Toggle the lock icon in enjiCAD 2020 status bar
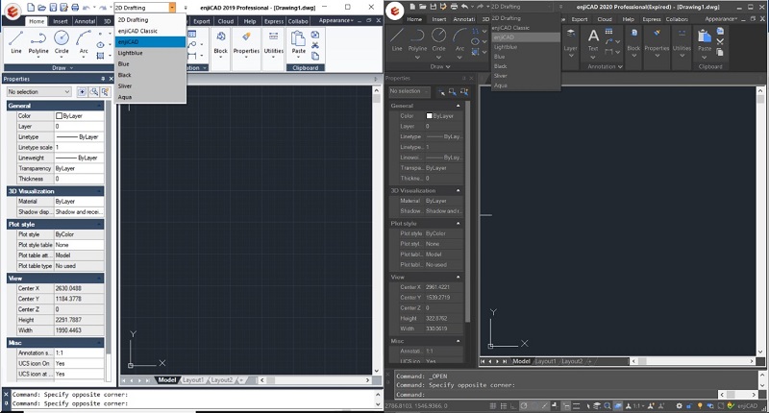The image size is (769, 413). [689, 405]
